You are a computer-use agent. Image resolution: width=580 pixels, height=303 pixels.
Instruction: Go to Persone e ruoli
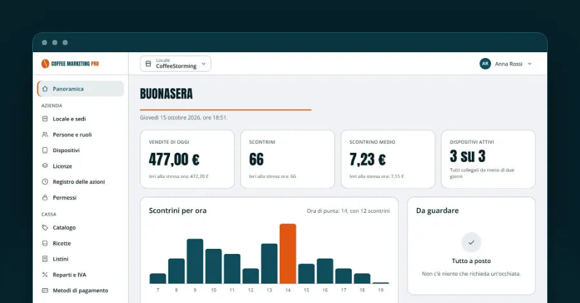pos(81,135)
